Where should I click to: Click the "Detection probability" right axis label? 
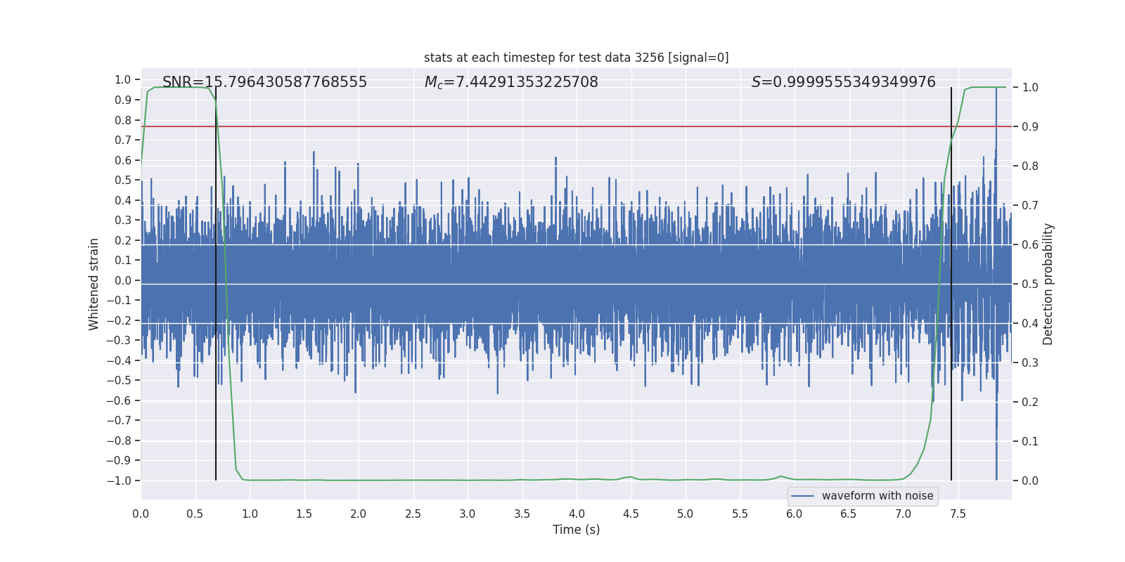[1048, 284]
